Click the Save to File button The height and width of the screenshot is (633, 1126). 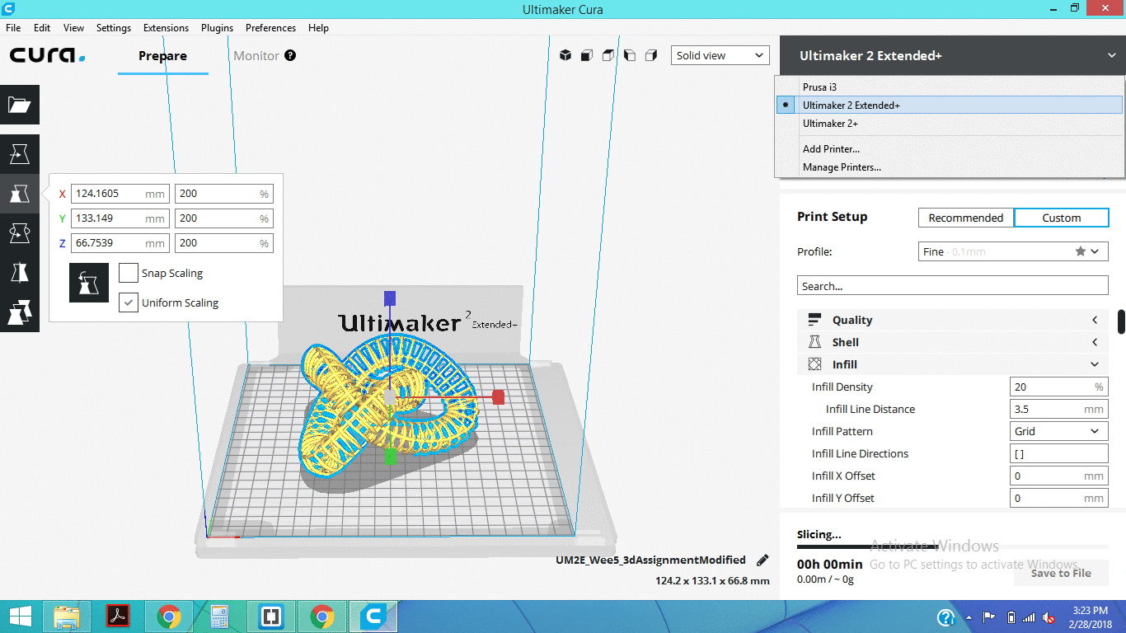coord(1061,573)
